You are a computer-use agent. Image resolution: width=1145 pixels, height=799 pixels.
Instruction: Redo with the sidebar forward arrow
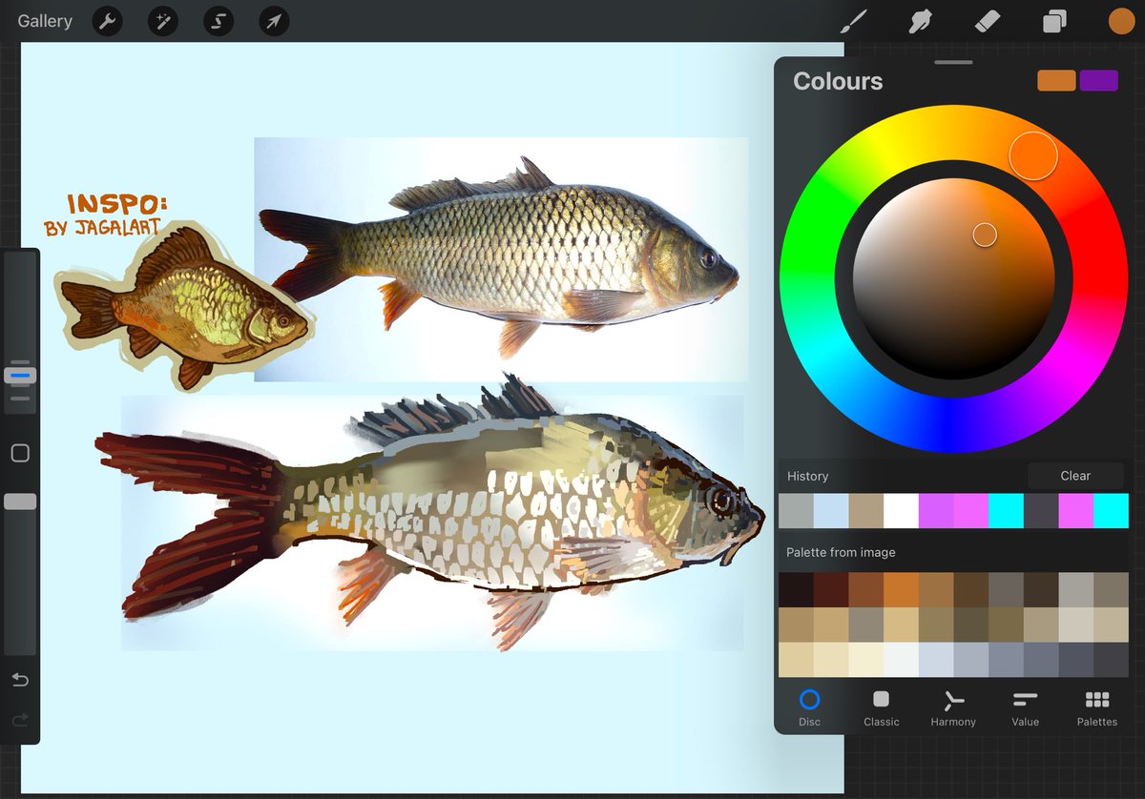(20, 721)
